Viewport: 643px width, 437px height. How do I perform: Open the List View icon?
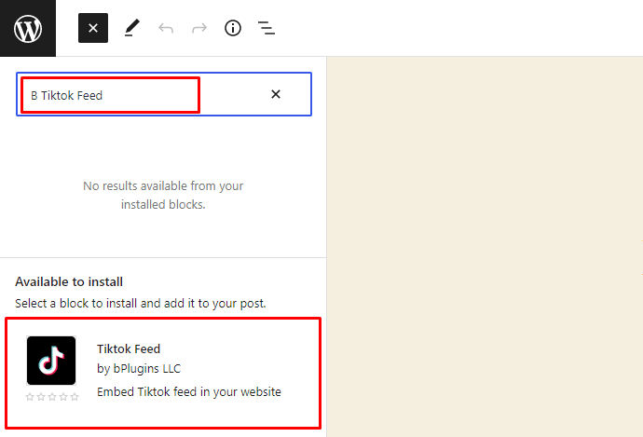click(x=267, y=28)
